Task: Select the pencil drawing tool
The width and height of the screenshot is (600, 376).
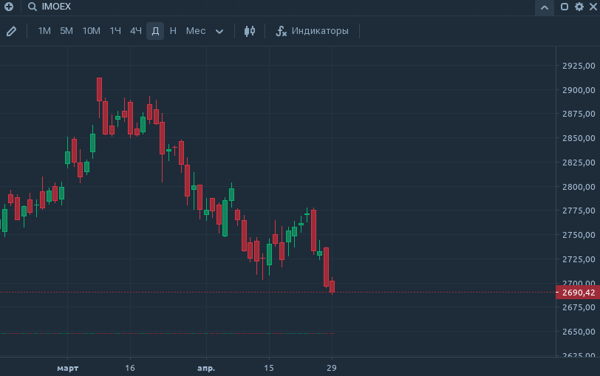Action: pyautogui.click(x=11, y=31)
